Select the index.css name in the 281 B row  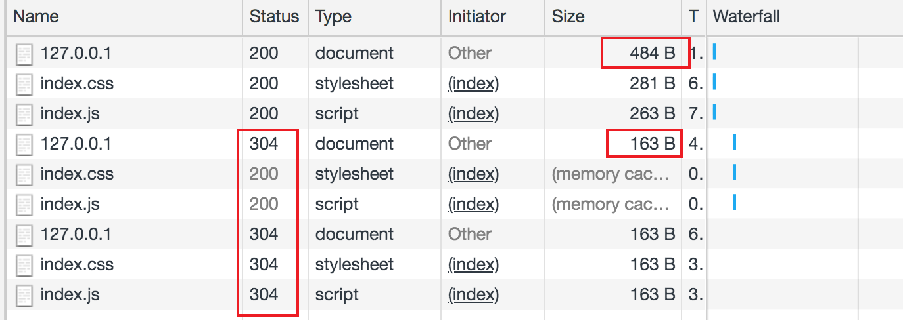(x=77, y=84)
